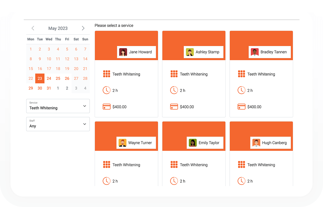Click clock icon in Emily Taylor's card
The image size is (323, 207).
click(x=174, y=181)
